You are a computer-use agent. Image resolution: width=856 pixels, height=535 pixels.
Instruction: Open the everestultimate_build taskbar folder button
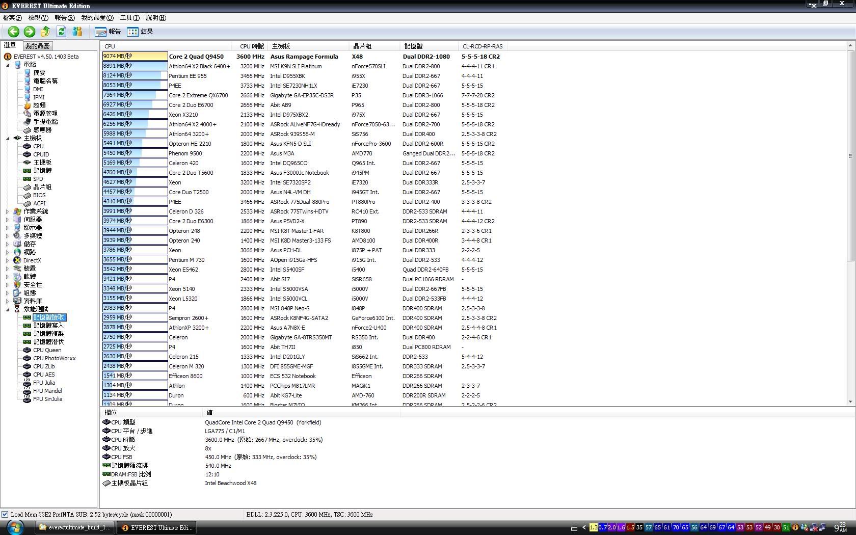75,527
